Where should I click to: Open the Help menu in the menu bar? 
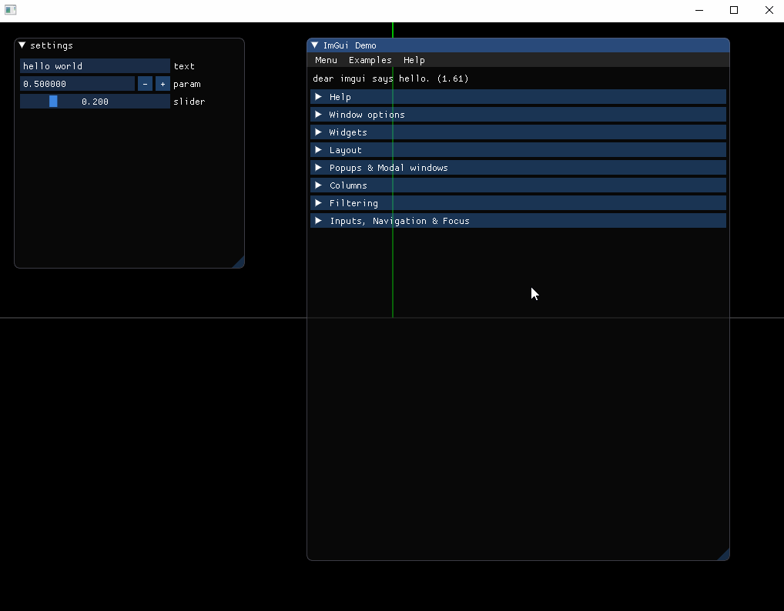click(414, 60)
